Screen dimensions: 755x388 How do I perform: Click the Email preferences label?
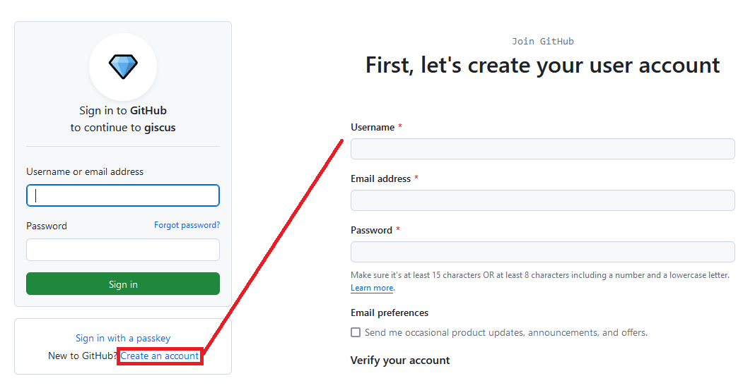pos(390,313)
